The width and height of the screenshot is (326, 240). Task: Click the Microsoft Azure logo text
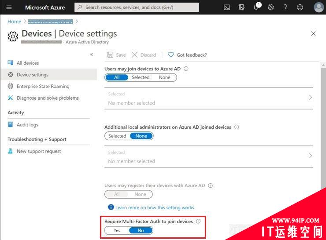coord(45,7)
